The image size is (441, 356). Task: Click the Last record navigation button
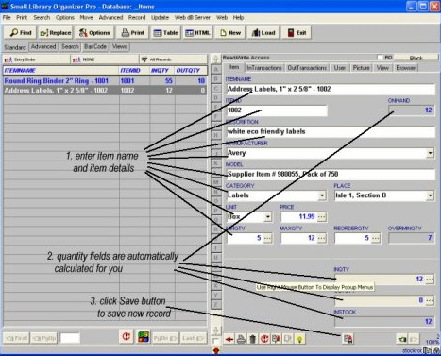[x=193, y=338]
